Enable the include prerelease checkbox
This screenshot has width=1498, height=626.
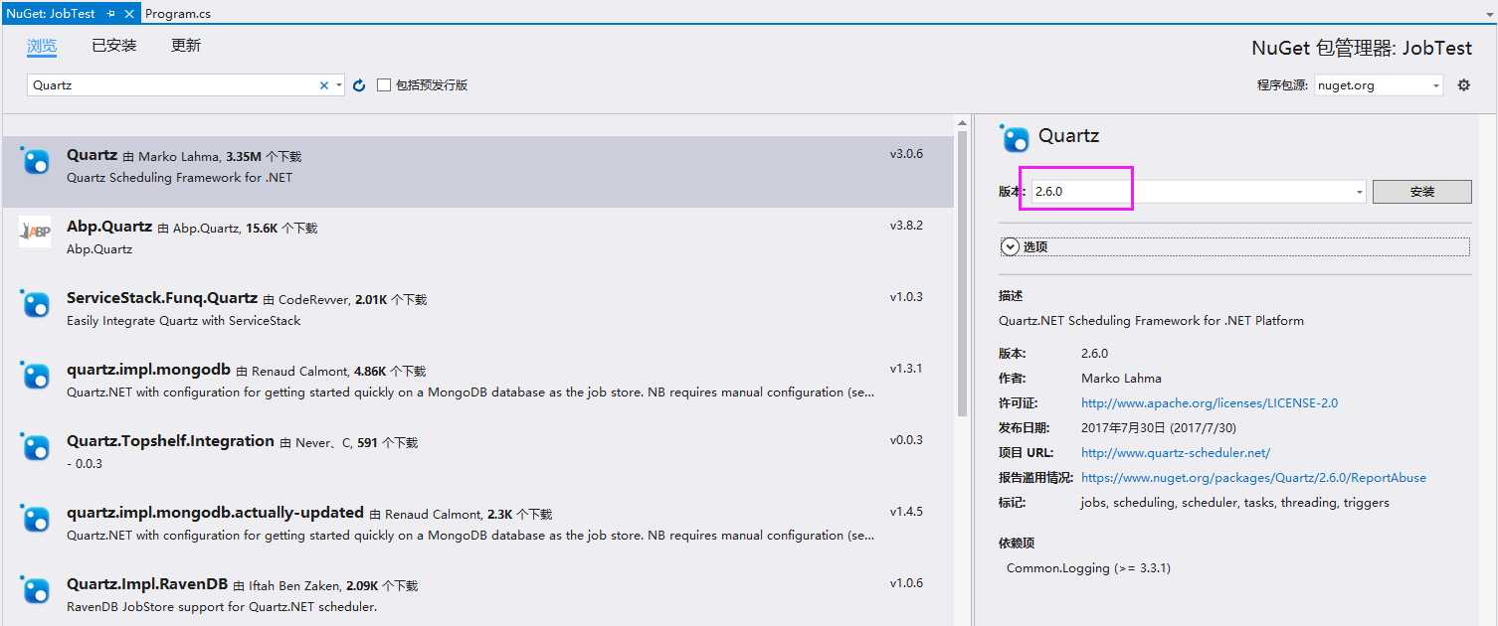(384, 85)
